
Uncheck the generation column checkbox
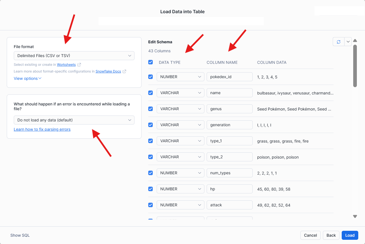click(x=150, y=125)
